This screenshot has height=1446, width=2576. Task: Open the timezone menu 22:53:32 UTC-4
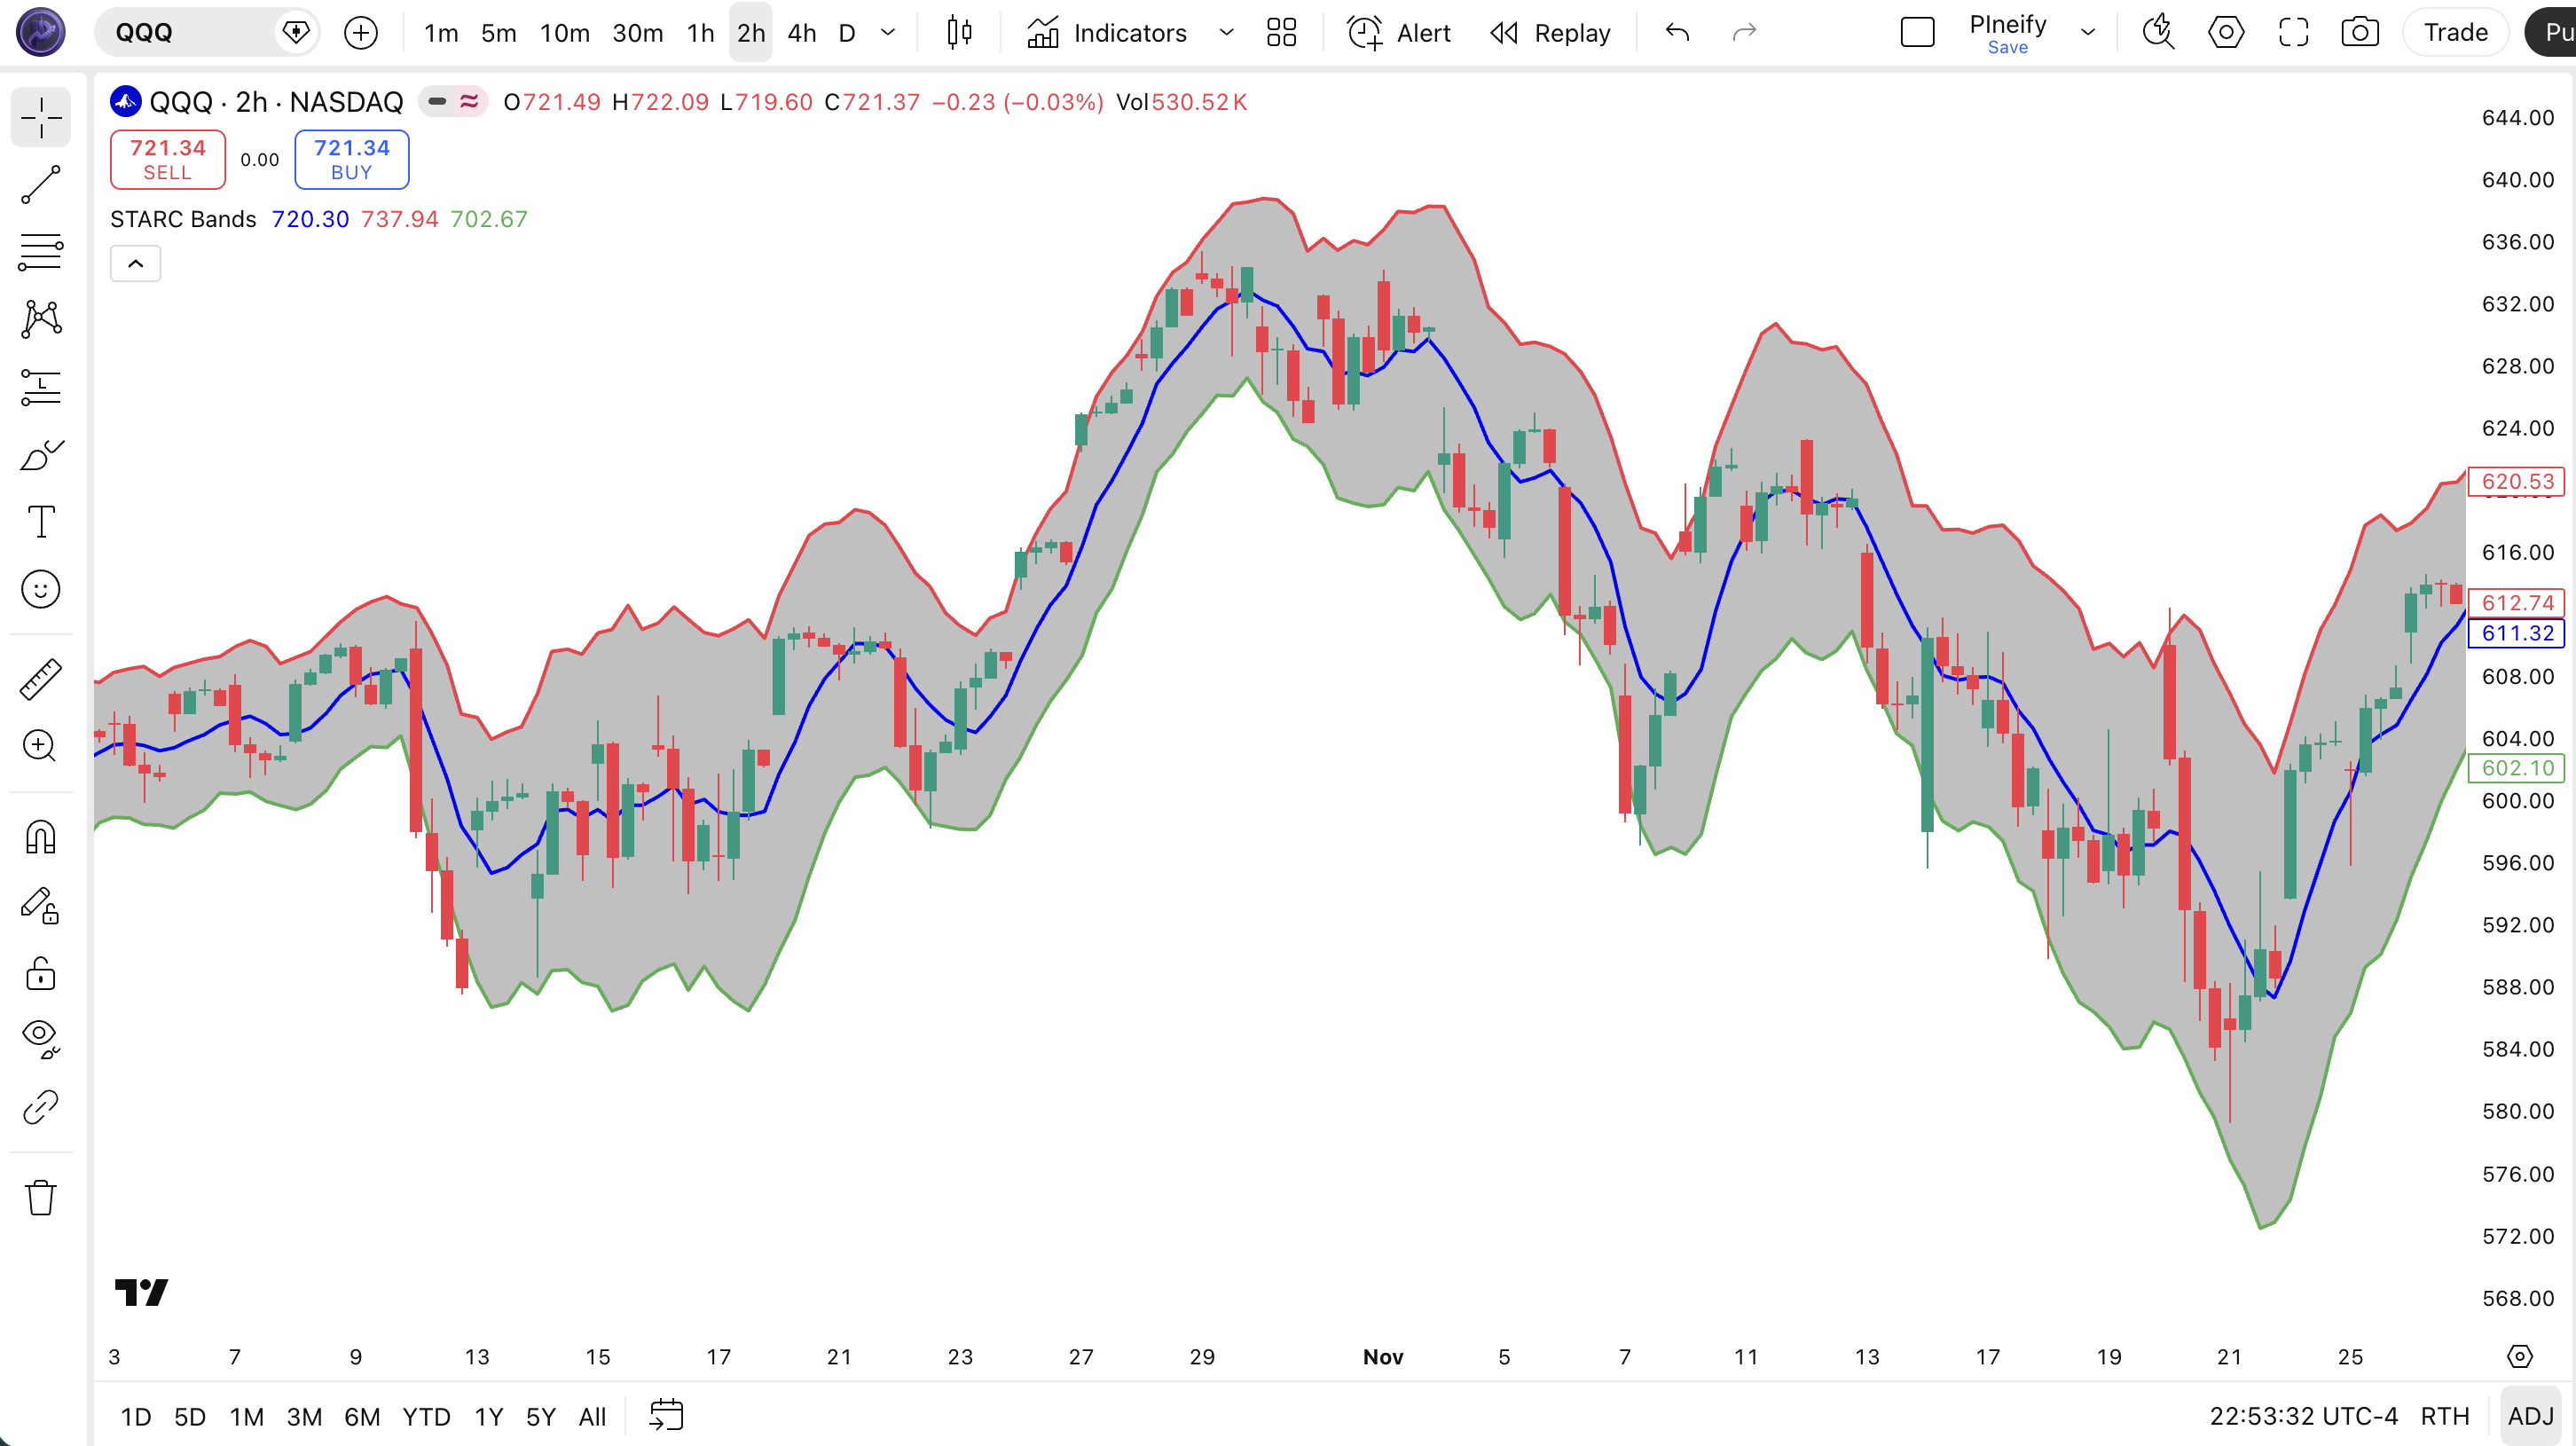pyautogui.click(x=2304, y=1416)
